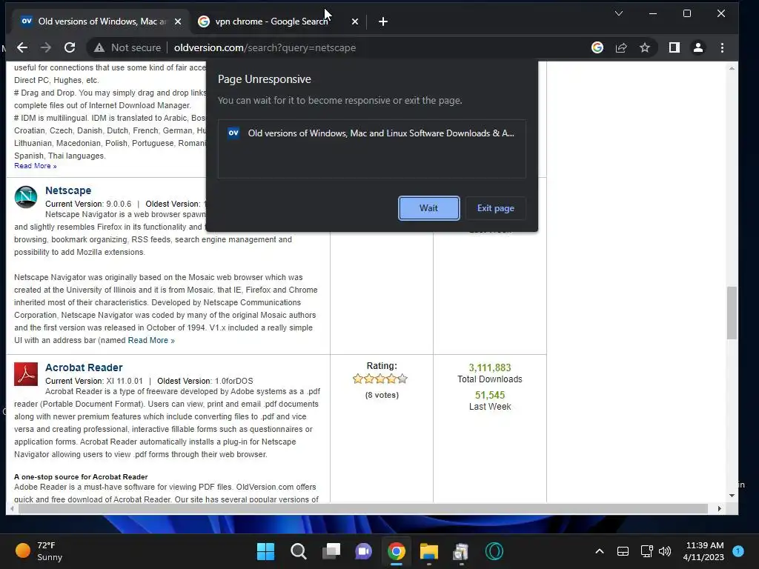Open the Chrome profile icon
This screenshot has height=569, width=759.
(x=698, y=47)
